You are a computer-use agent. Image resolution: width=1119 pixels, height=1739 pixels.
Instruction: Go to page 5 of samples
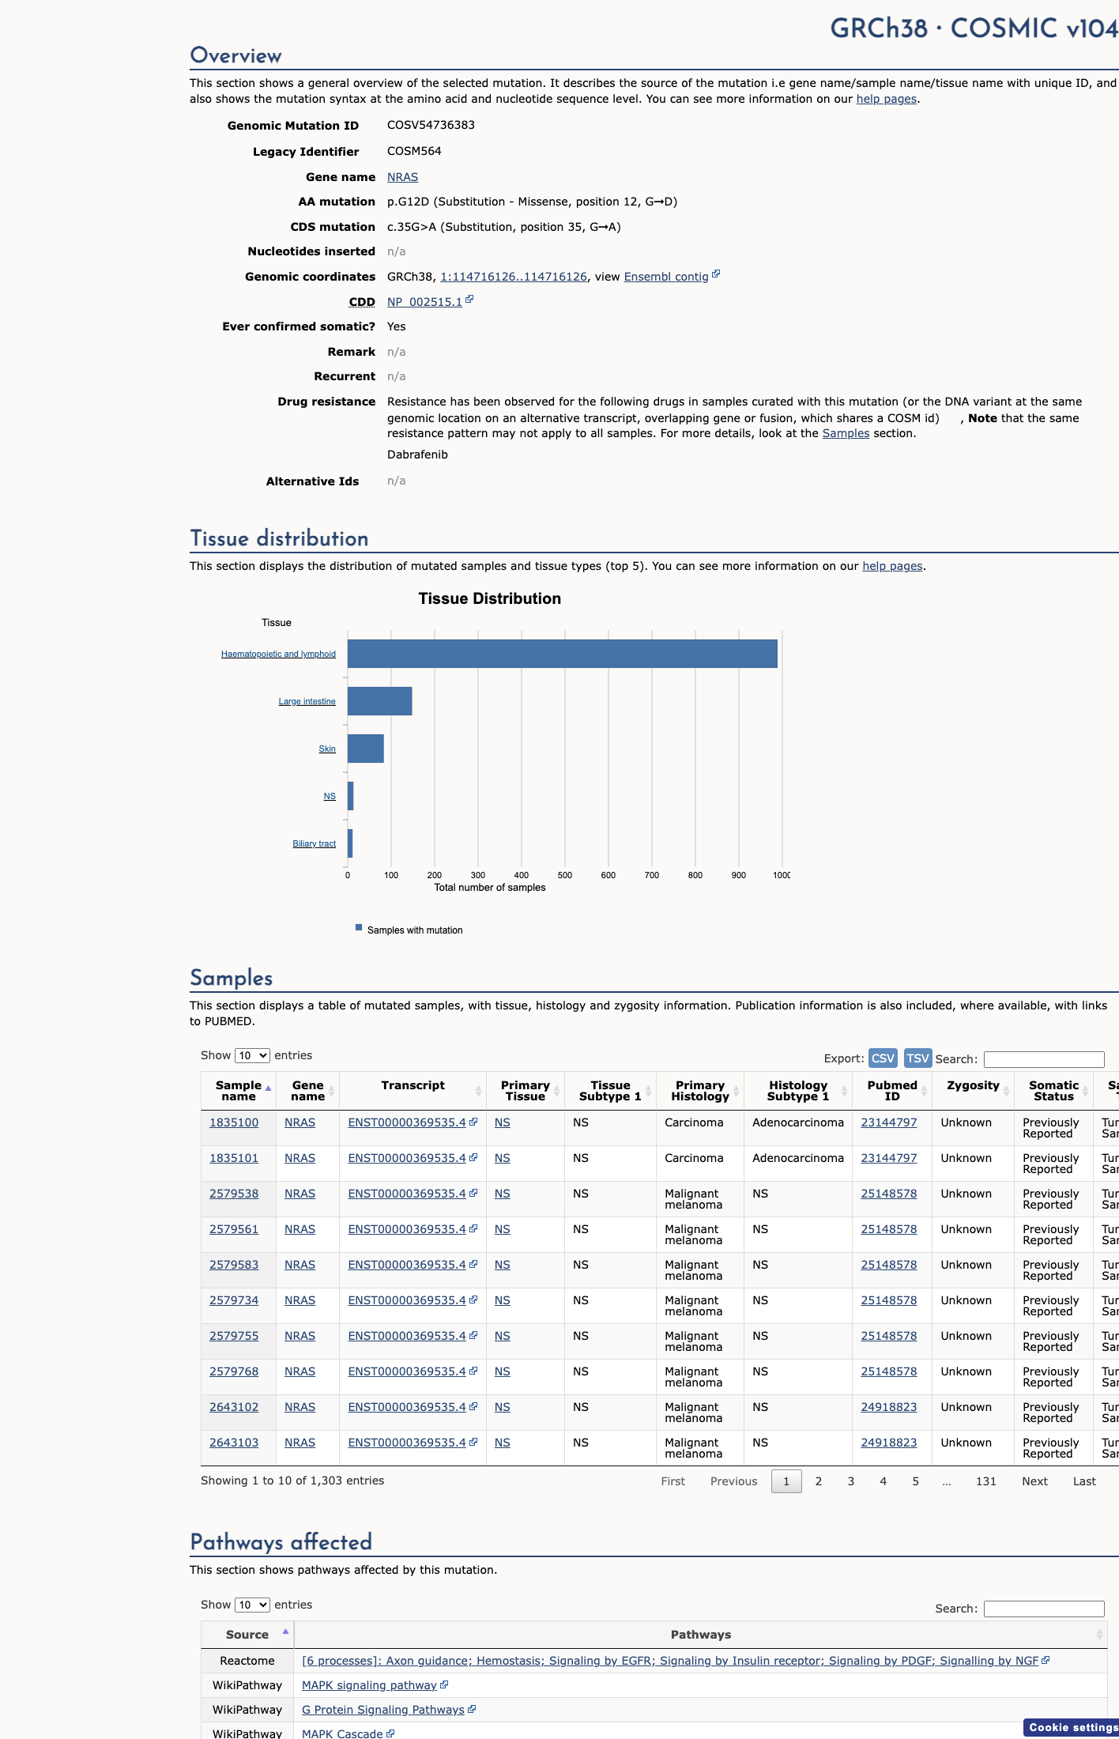[916, 1481]
